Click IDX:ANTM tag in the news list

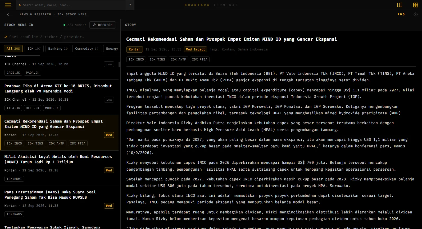click(57, 143)
